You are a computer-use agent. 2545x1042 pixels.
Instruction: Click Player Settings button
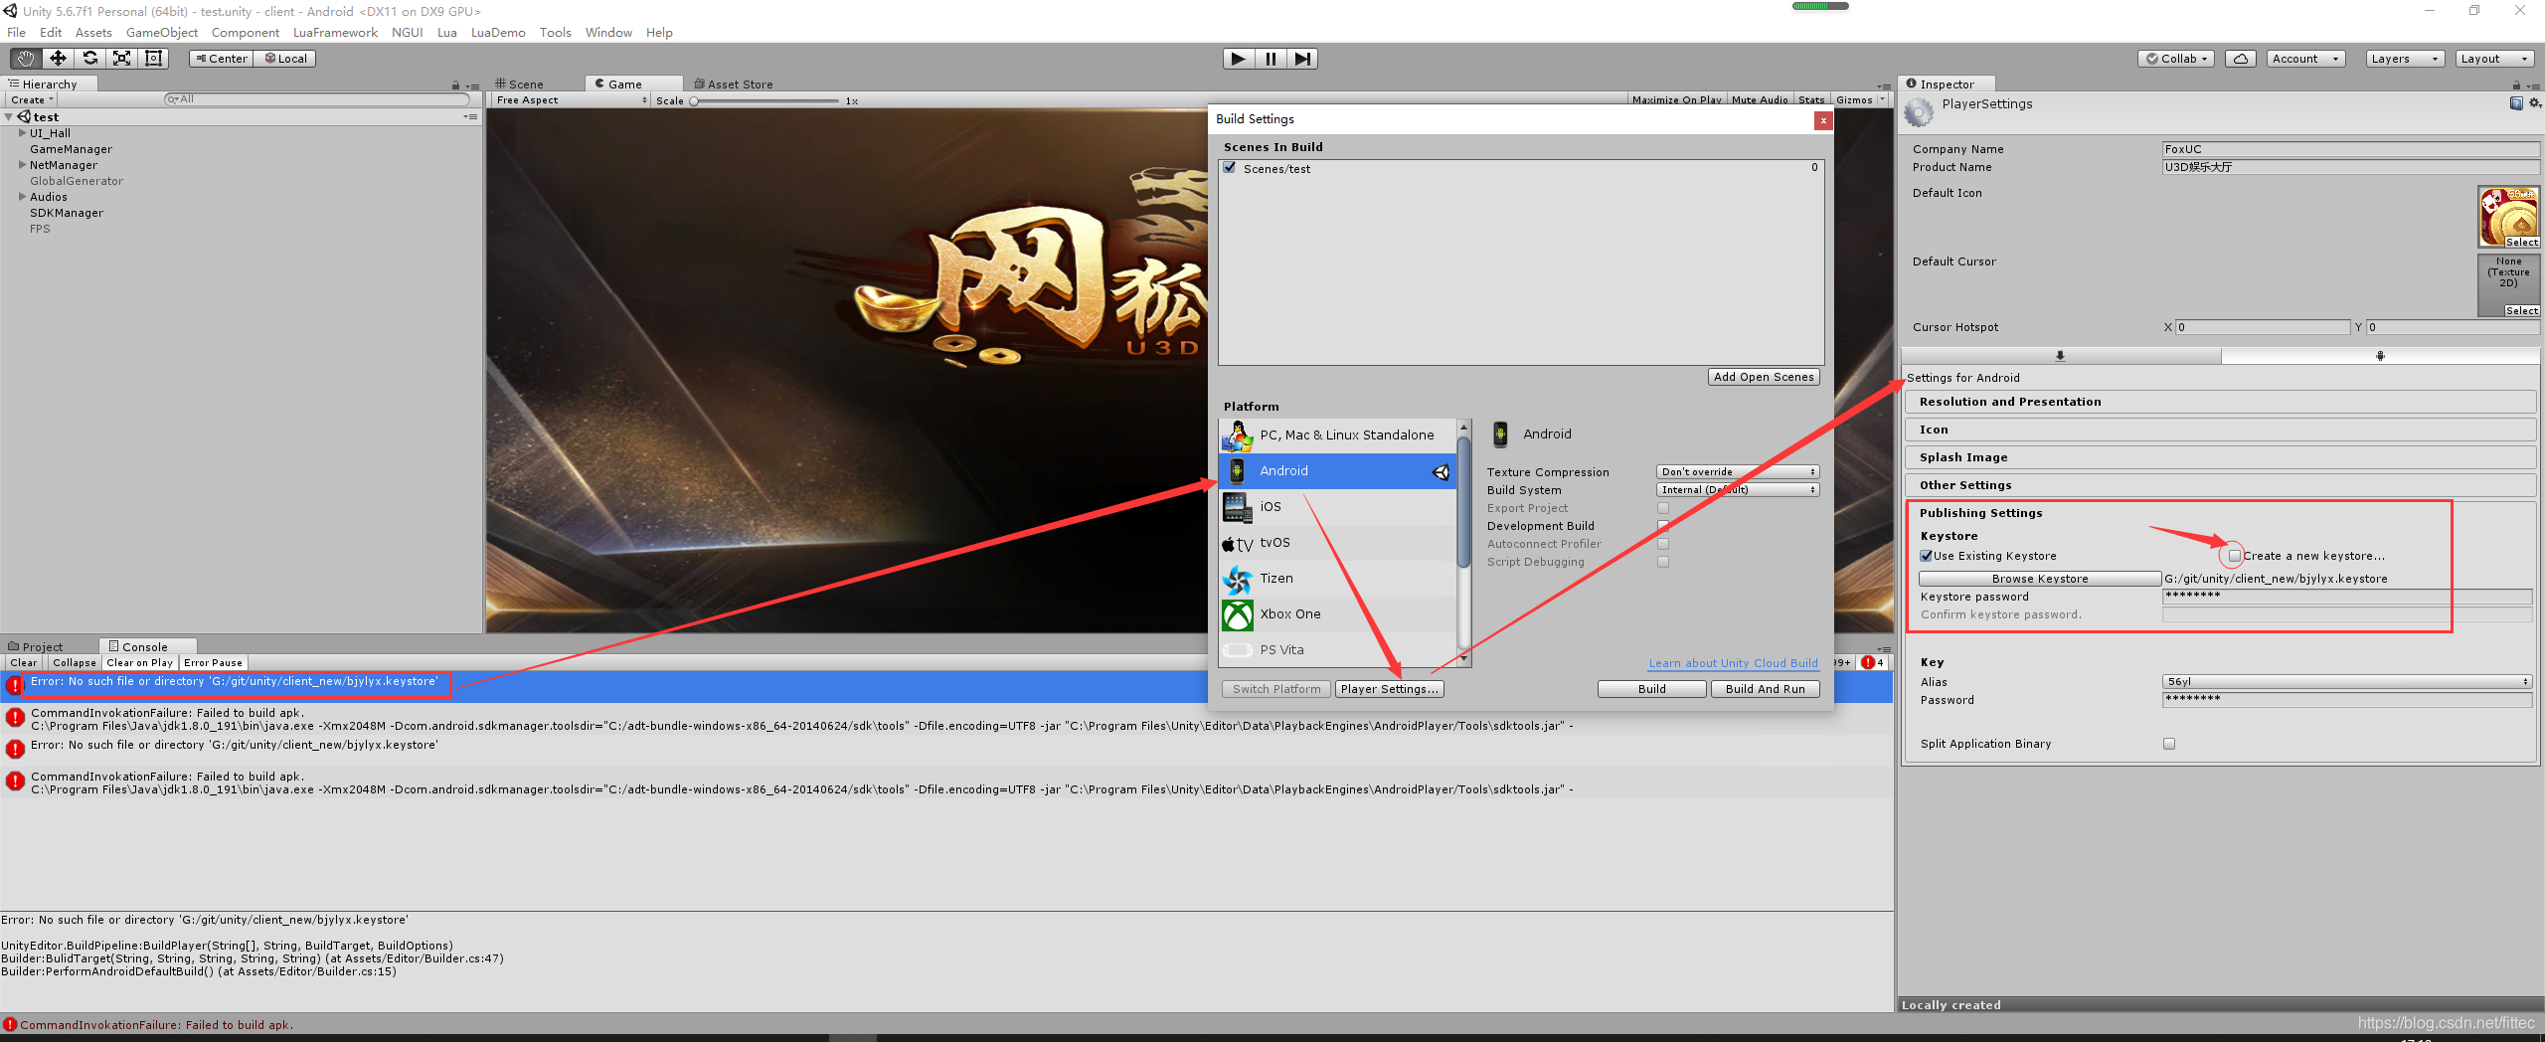(x=1389, y=689)
